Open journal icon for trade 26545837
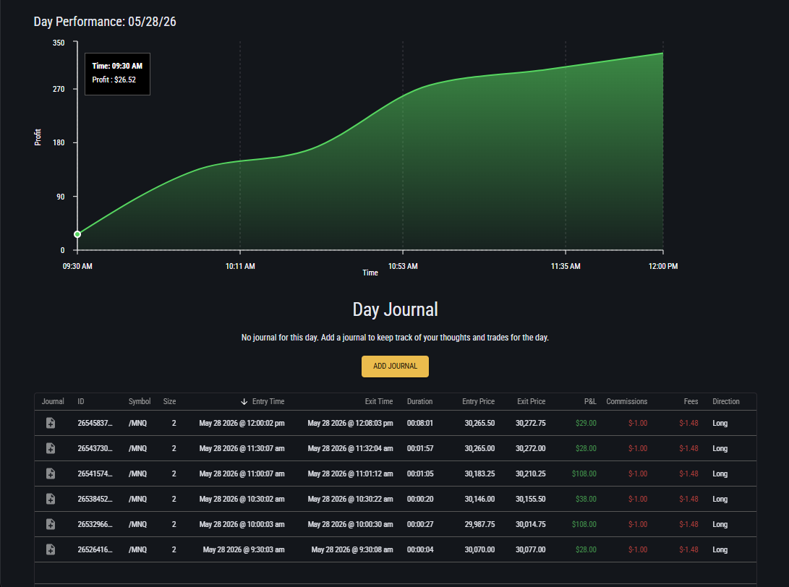The width and height of the screenshot is (789, 587). tap(51, 423)
